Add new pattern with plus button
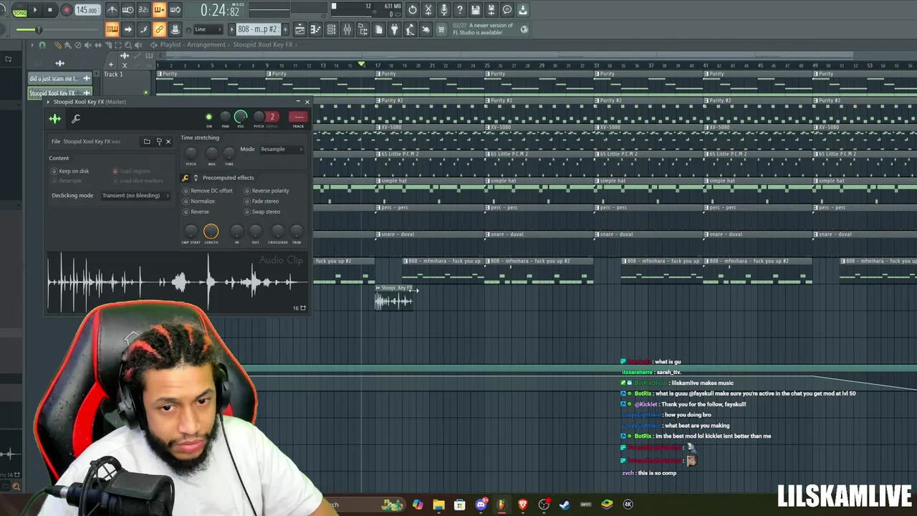The height and width of the screenshot is (516, 917). point(285,29)
